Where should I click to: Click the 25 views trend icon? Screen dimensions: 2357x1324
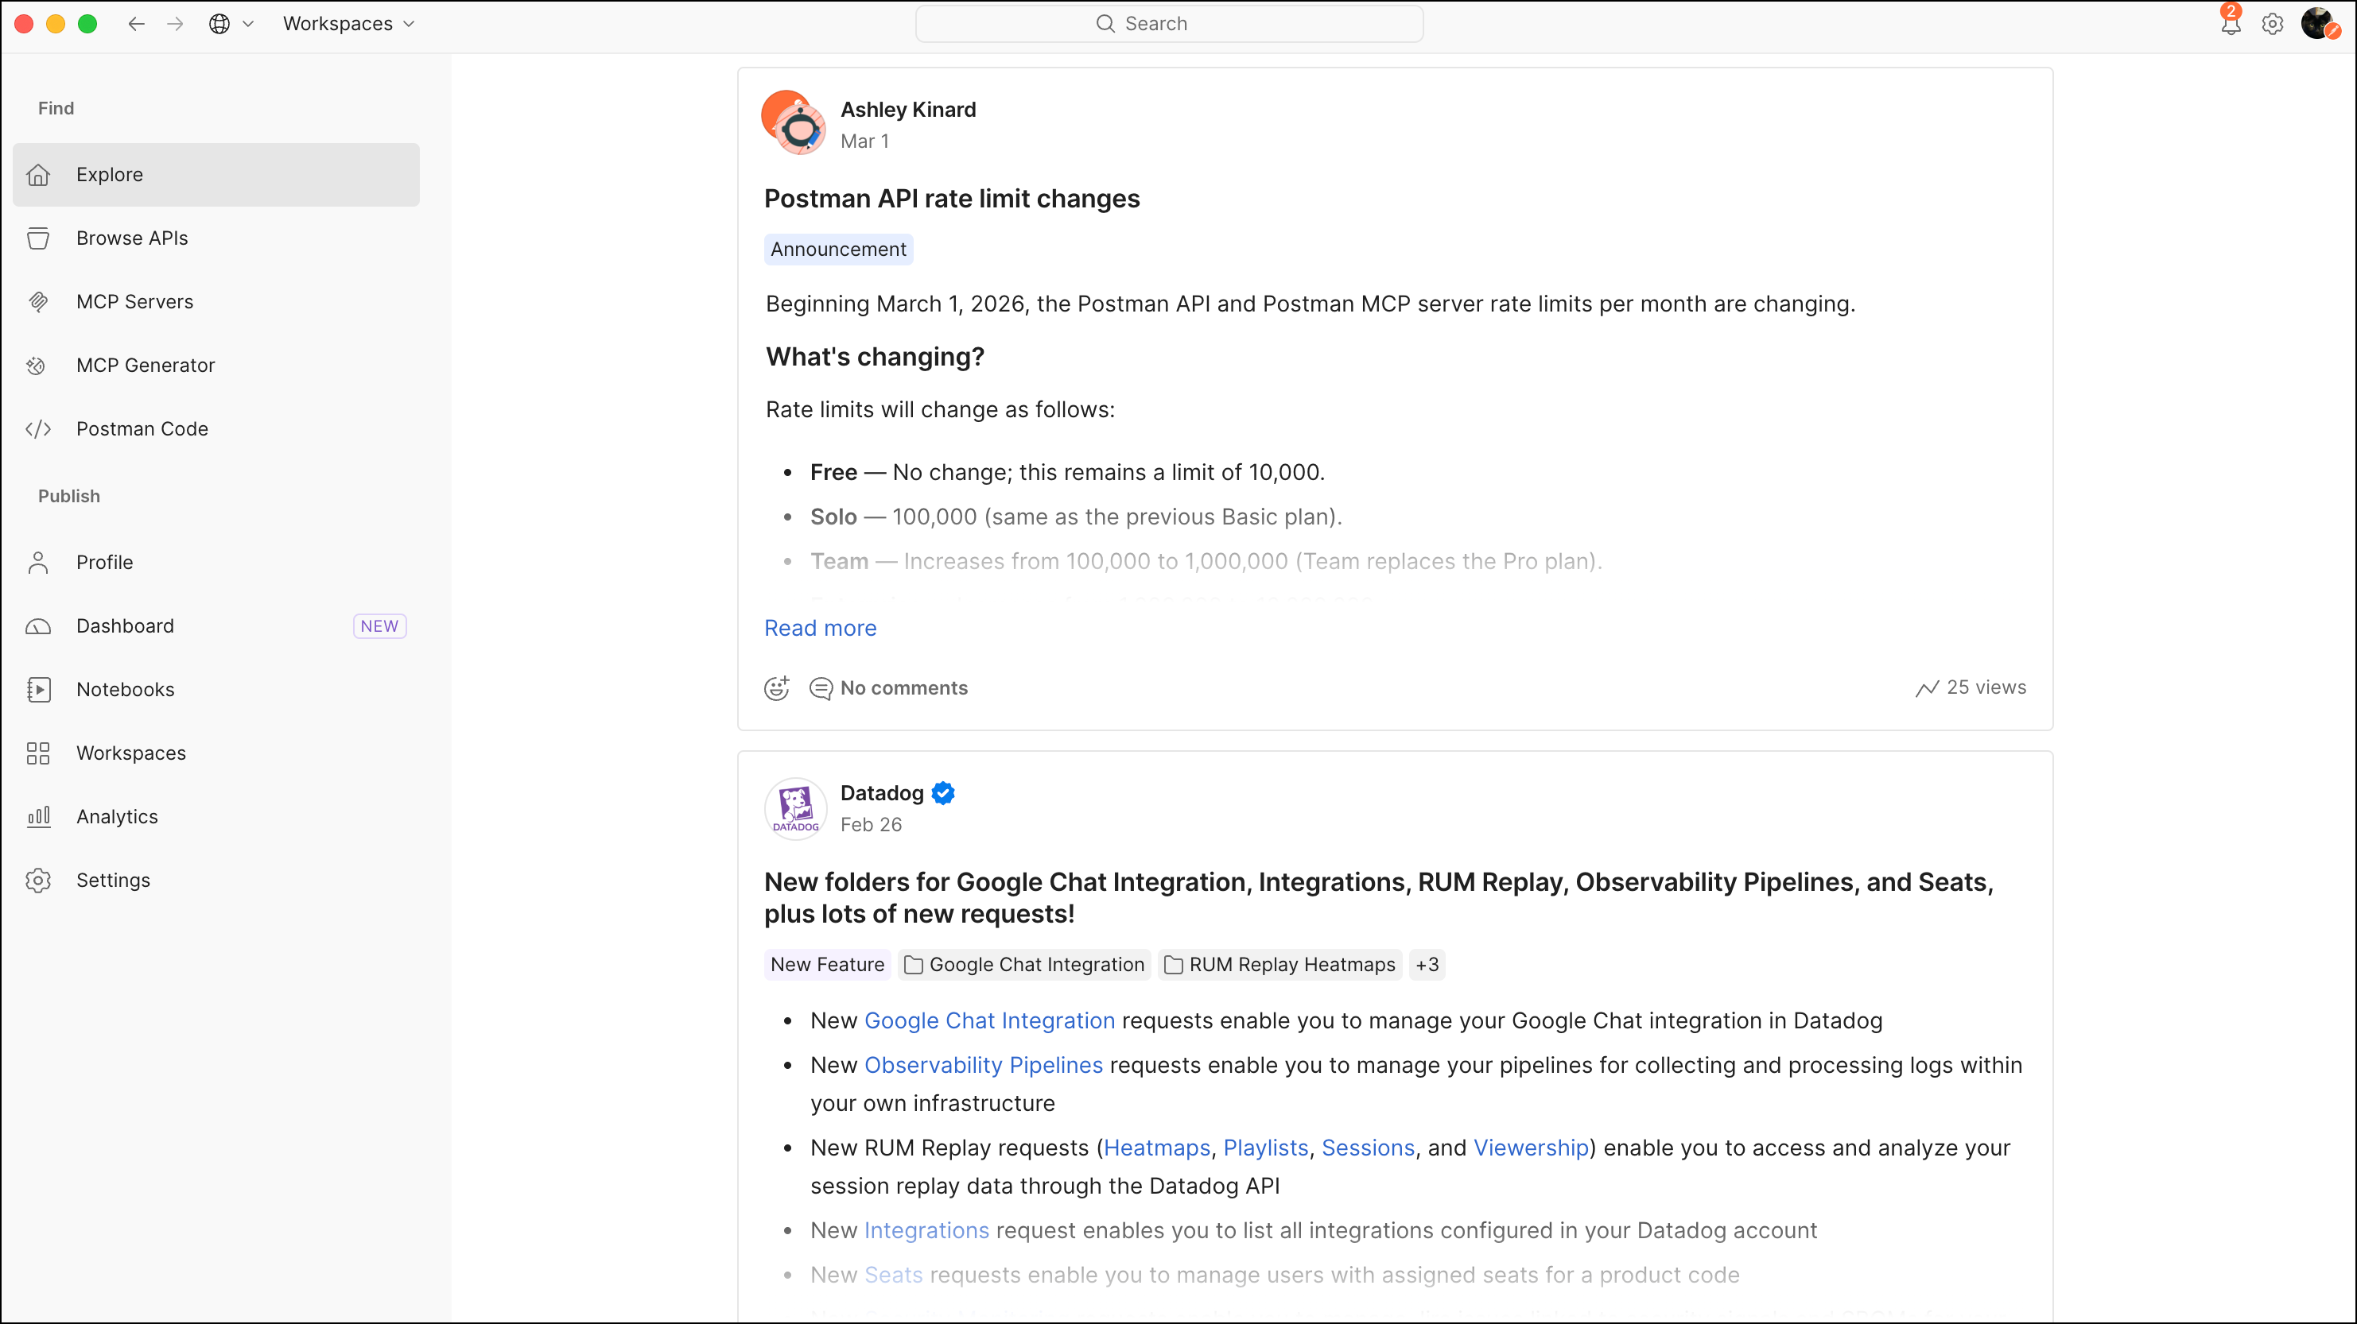click(x=1927, y=688)
